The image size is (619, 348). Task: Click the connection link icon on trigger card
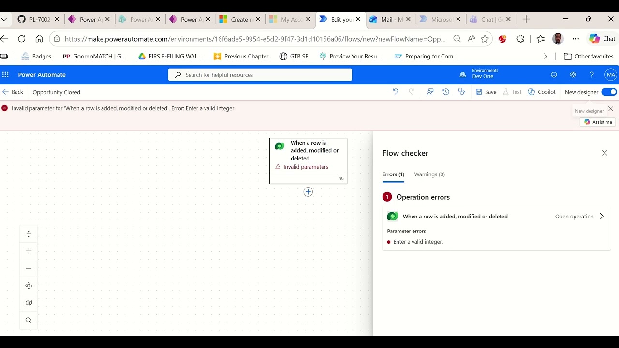341,178
